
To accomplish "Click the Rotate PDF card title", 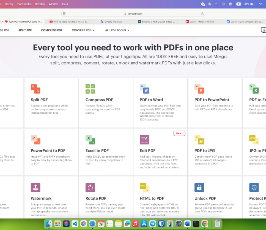I will (96, 198).
